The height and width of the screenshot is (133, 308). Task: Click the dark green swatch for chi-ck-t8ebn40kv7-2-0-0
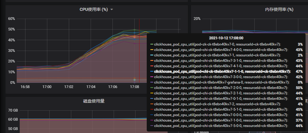pos(152,88)
